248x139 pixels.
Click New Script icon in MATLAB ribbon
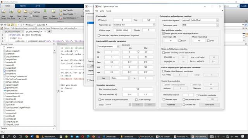click(x=3, y=11)
